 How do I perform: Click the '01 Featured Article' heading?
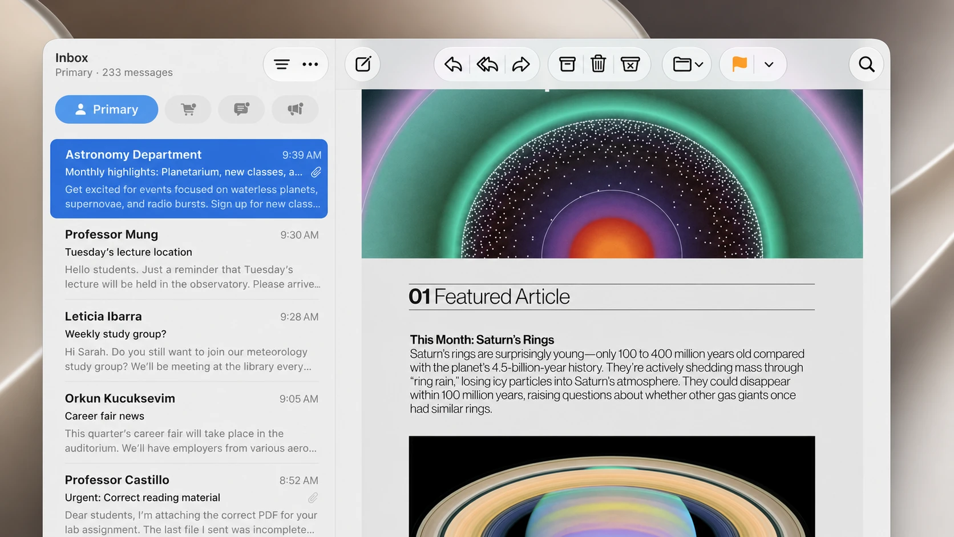point(489,297)
